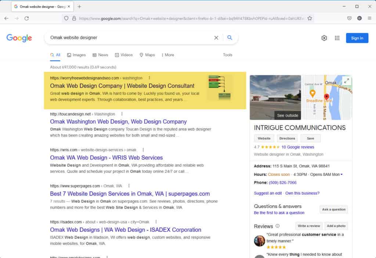Click the reviewer profile photo
The width and height of the screenshot is (376, 258).
pyautogui.click(x=260, y=241)
